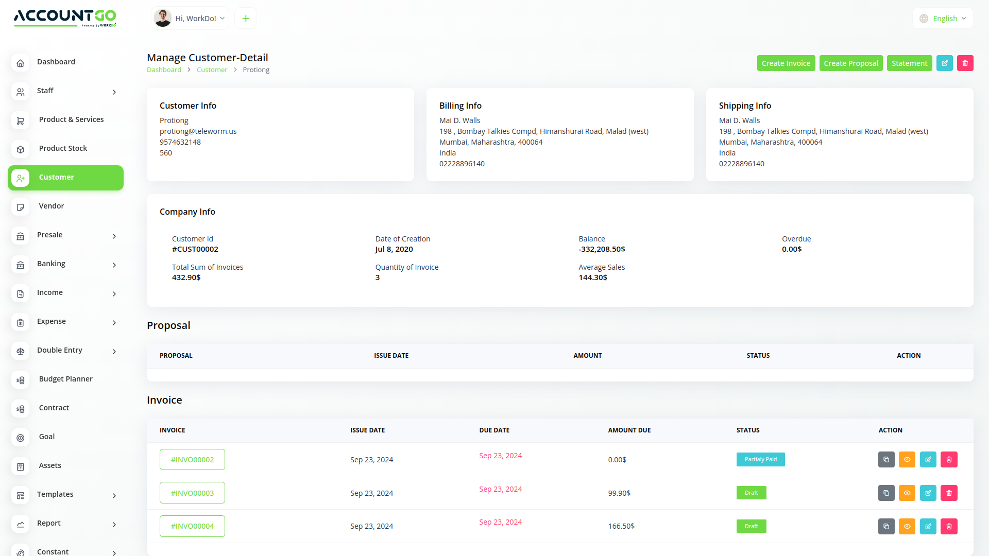Open invoice number #INVO00004
Screen dimensions: 989x556
[192, 526]
